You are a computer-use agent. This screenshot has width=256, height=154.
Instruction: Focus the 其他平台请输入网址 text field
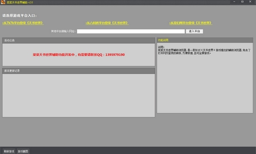pyautogui.click(x=131, y=31)
